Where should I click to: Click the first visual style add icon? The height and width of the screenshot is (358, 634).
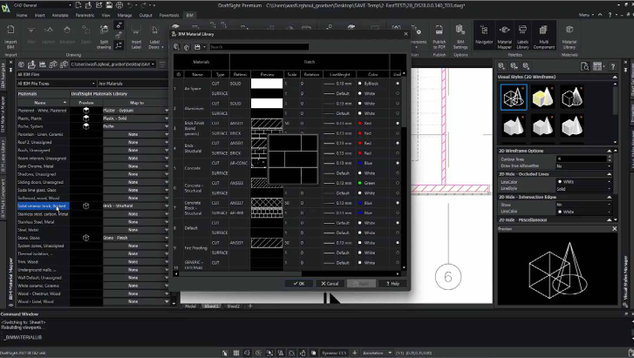[x=501, y=66]
